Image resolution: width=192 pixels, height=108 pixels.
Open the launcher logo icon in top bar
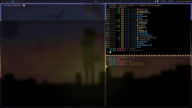point(2,2)
